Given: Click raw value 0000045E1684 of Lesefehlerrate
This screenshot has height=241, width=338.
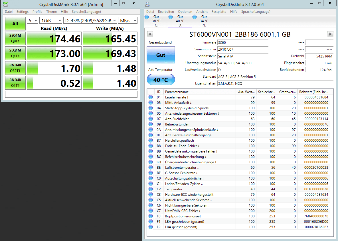Looking at the screenshot, I should (x=316, y=97).
